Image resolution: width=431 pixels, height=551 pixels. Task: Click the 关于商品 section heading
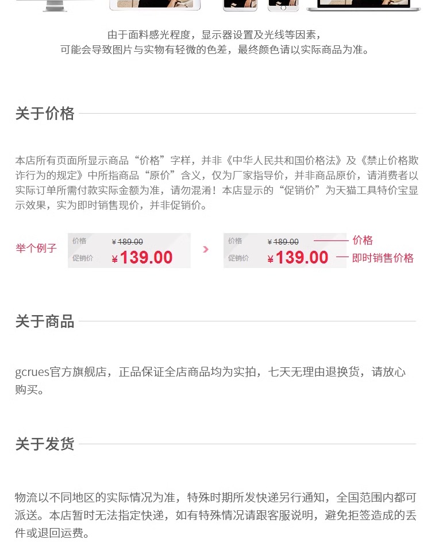pyautogui.click(x=45, y=321)
